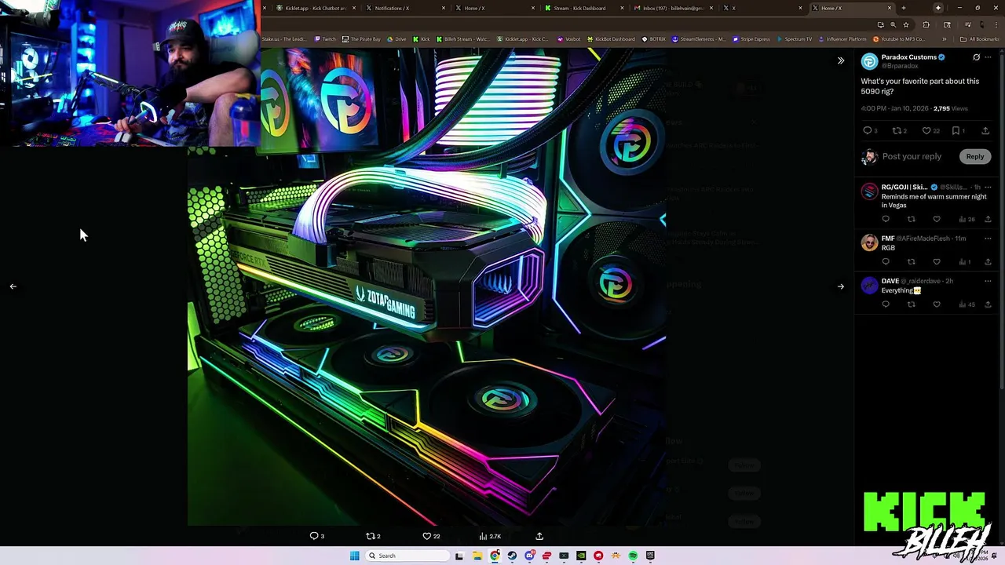Open the Windows Start menu

click(354, 556)
